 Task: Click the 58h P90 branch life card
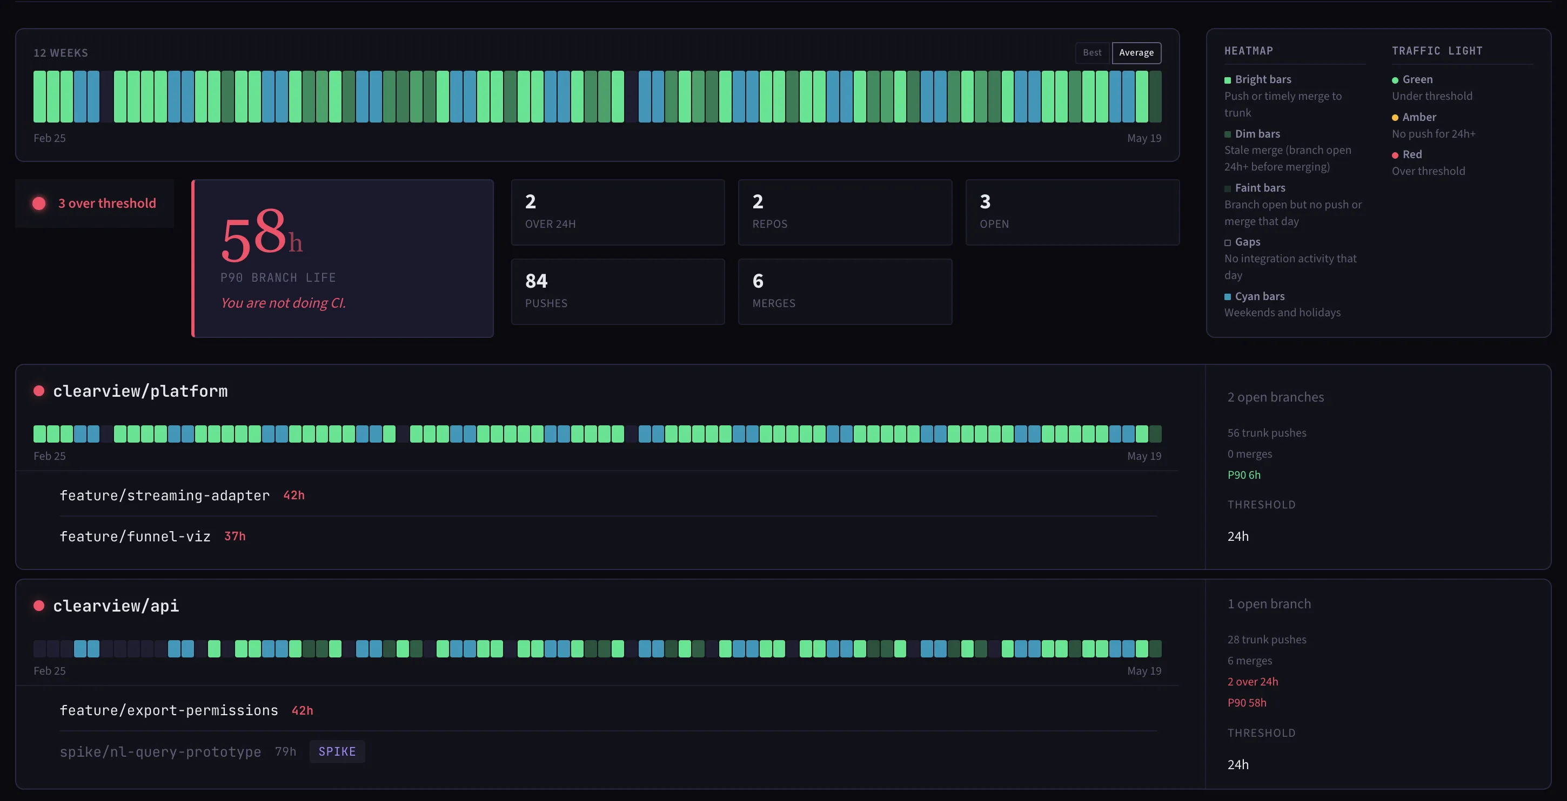[343, 259]
